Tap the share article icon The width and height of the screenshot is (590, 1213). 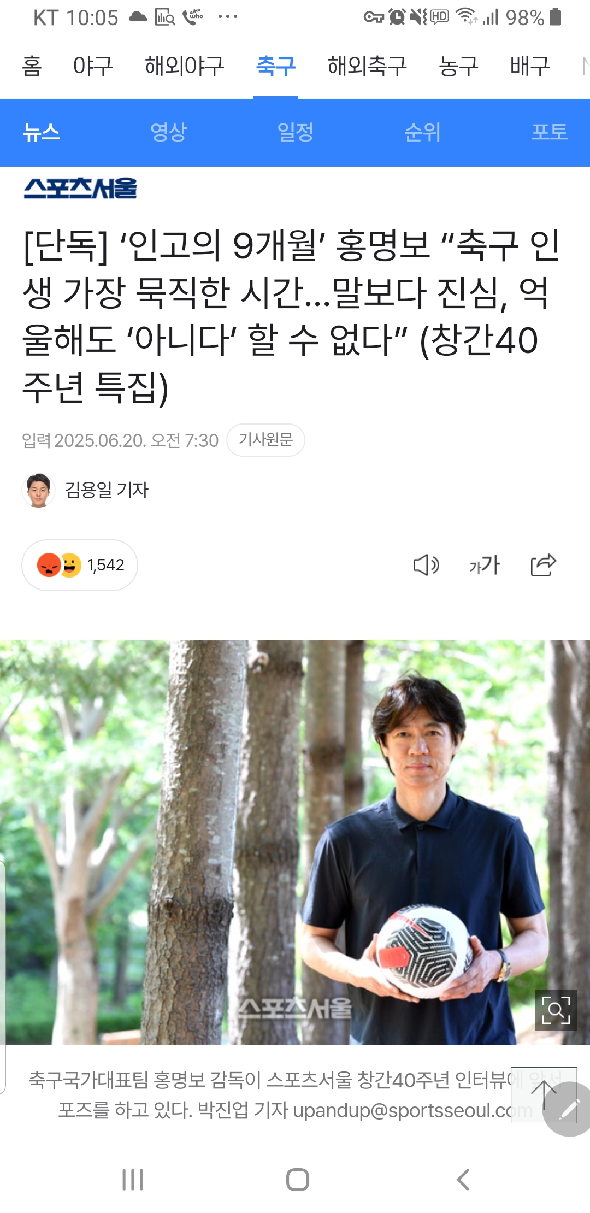coord(543,565)
